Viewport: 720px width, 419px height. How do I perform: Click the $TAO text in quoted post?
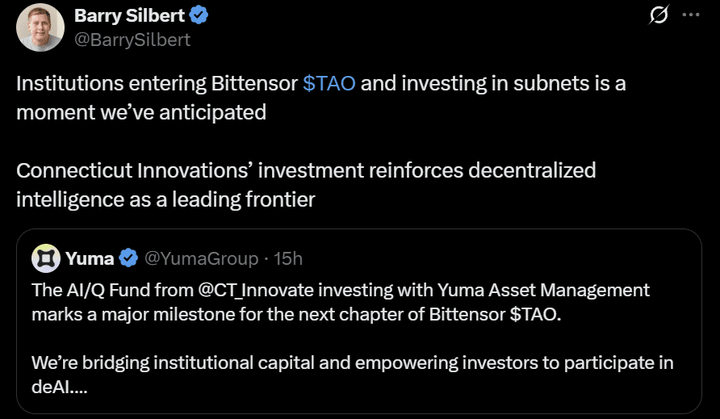(534, 314)
